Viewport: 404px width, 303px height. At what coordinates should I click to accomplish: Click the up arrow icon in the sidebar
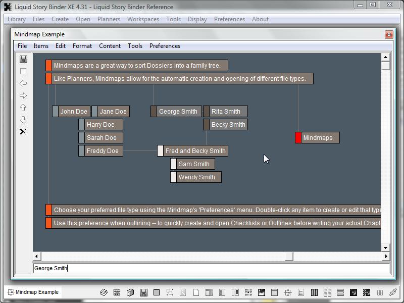click(x=23, y=108)
